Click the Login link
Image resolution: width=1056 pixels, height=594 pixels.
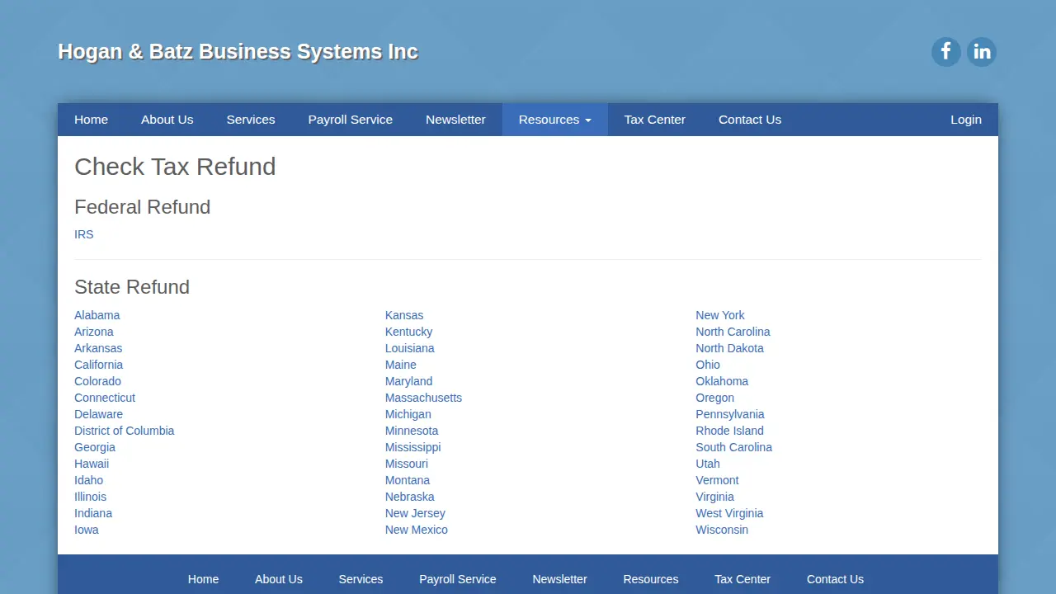(966, 120)
